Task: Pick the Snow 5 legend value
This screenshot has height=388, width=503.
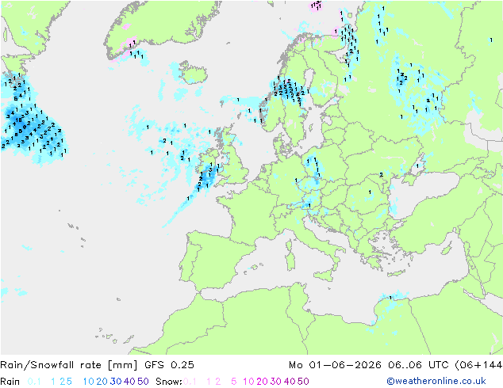Action: tap(233, 382)
